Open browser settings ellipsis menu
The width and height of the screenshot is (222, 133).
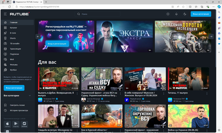(x=213, y=7)
